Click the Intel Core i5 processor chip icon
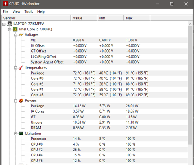 15,29
